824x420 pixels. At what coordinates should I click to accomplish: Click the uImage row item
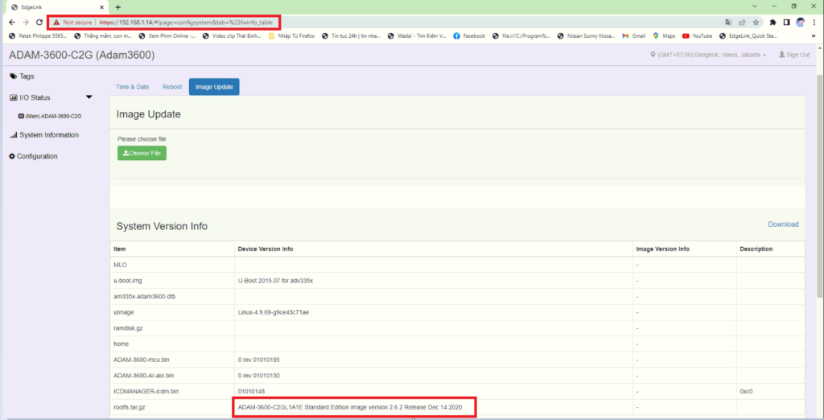click(x=123, y=312)
